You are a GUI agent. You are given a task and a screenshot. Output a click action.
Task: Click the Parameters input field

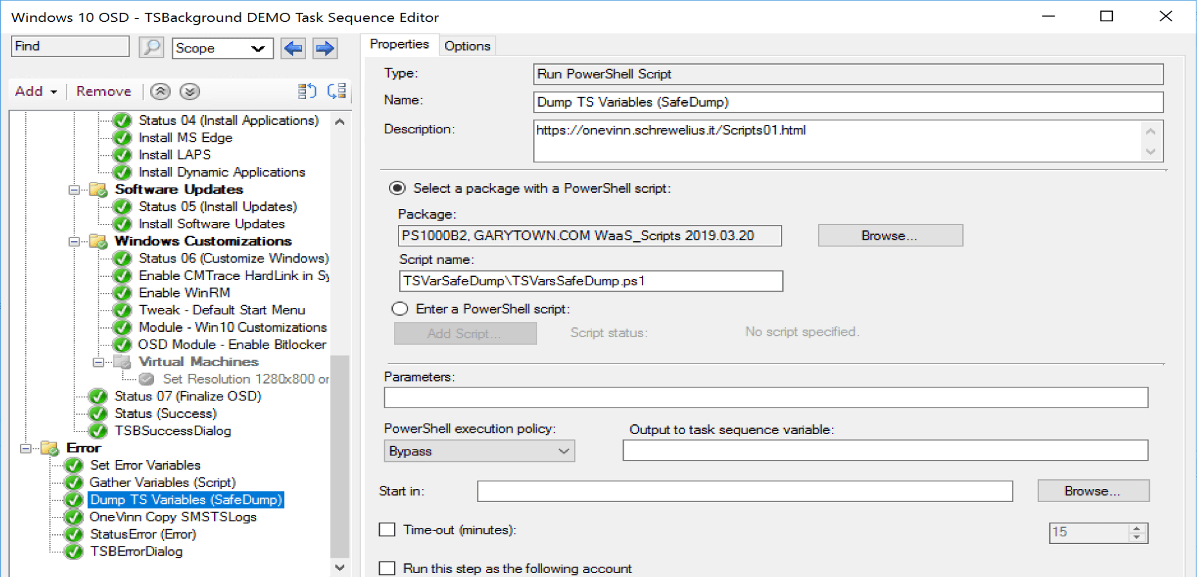click(766, 398)
